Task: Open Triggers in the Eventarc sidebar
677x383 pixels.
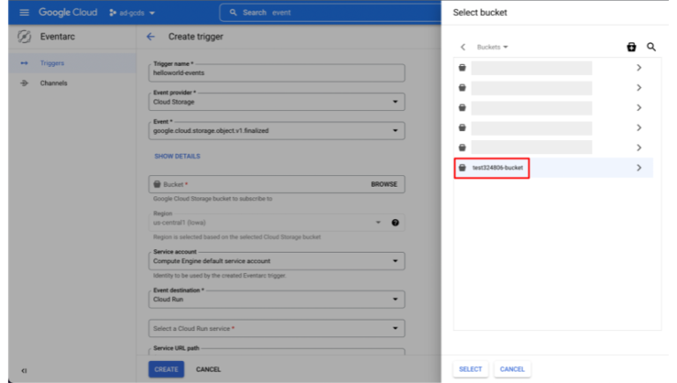Action: (72, 63)
